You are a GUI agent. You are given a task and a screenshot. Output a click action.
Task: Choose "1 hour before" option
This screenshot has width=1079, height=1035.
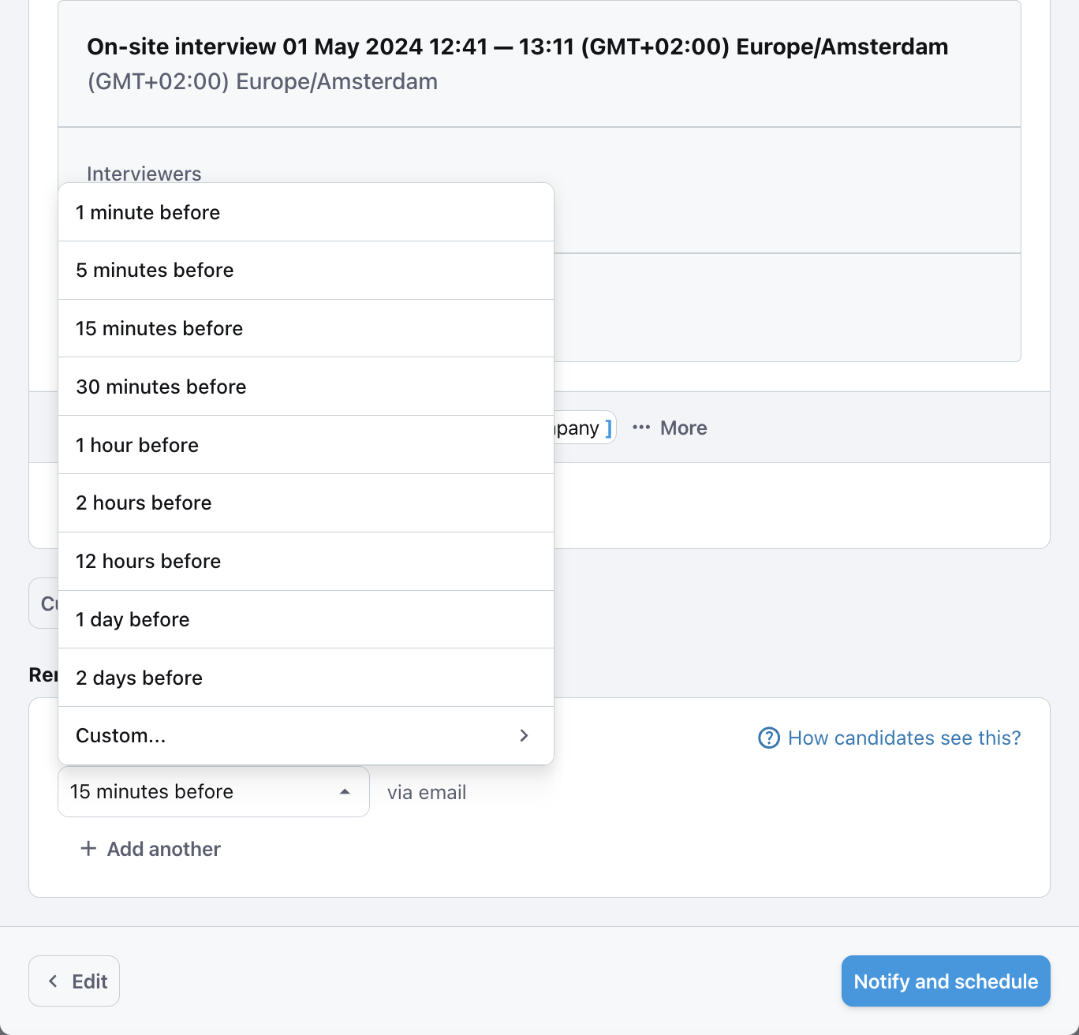pyautogui.click(x=306, y=445)
